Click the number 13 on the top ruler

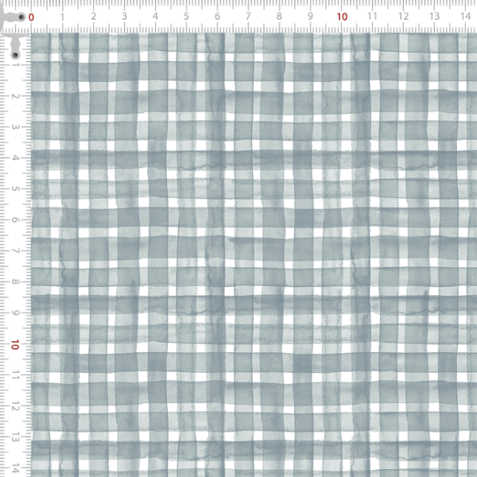click(x=435, y=17)
